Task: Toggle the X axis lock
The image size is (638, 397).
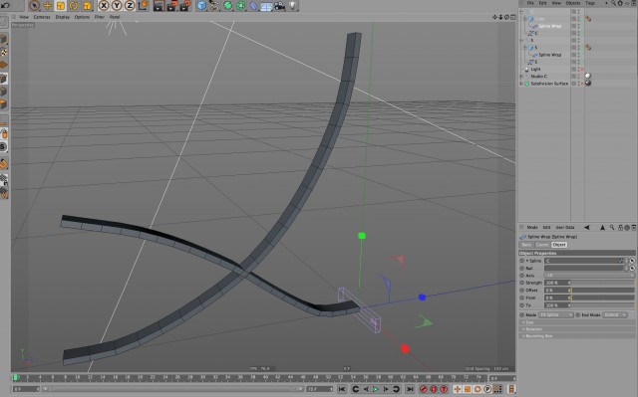Action: coord(104,5)
